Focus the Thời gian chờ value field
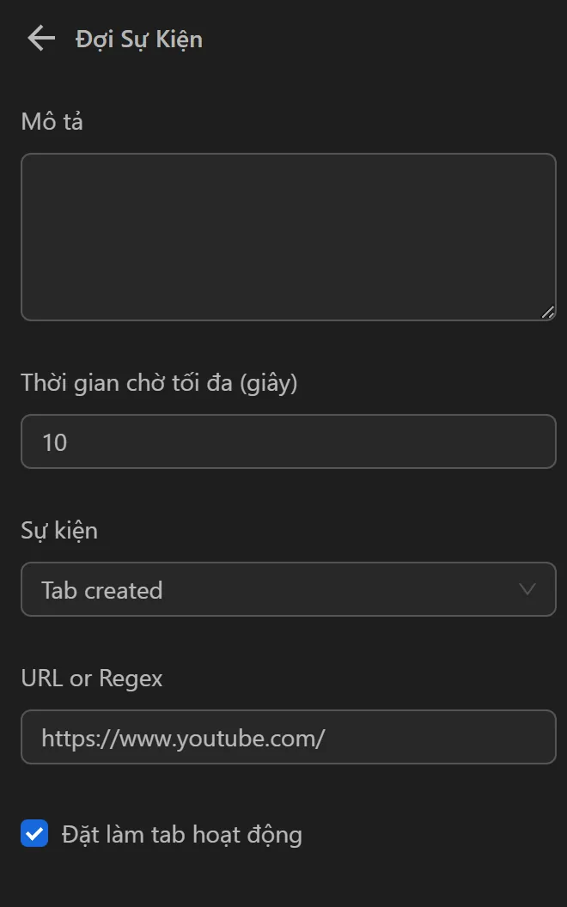This screenshot has width=567, height=907. [x=288, y=441]
